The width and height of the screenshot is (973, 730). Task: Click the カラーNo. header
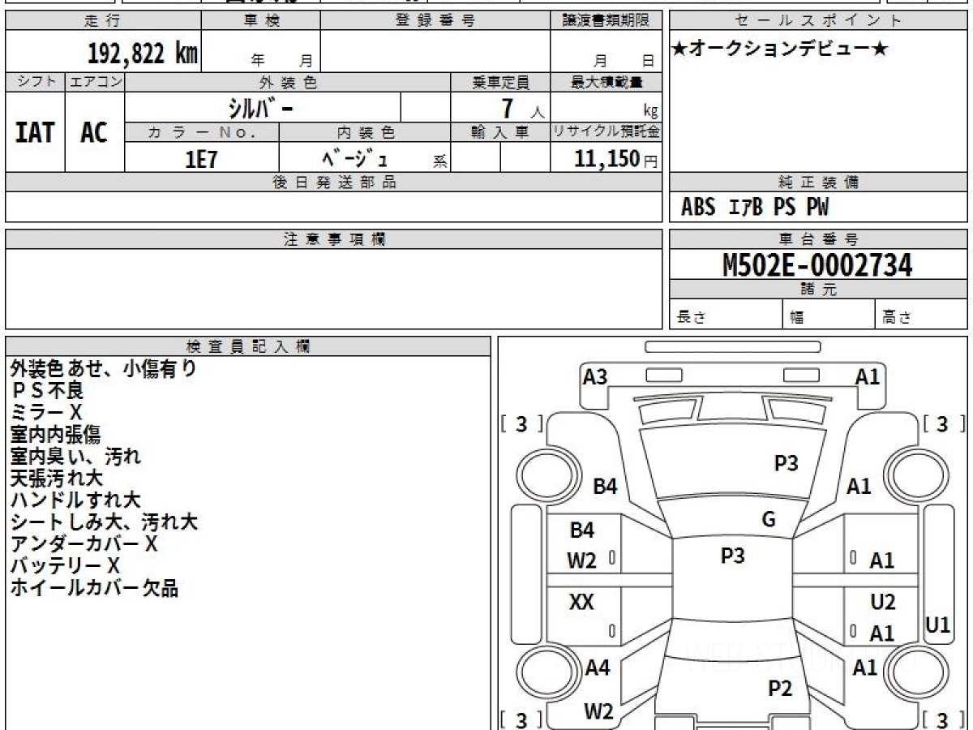pyautogui.click(x=202, y=132)
